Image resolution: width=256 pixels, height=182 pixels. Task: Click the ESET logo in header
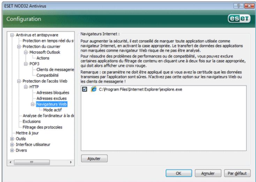(x=239, y=19)
